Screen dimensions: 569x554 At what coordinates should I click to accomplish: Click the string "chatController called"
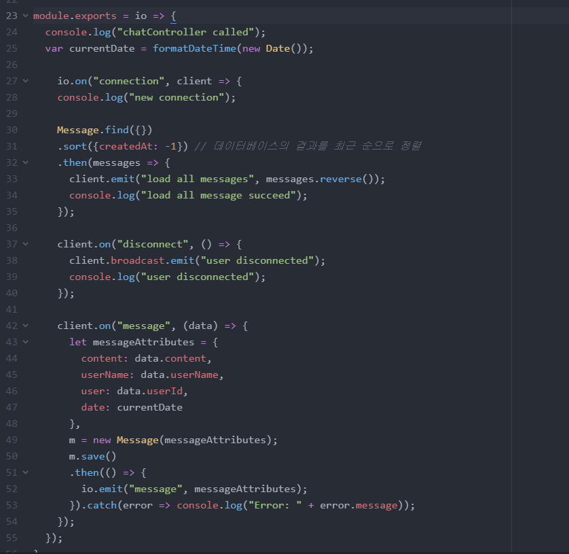pos(185,33)
